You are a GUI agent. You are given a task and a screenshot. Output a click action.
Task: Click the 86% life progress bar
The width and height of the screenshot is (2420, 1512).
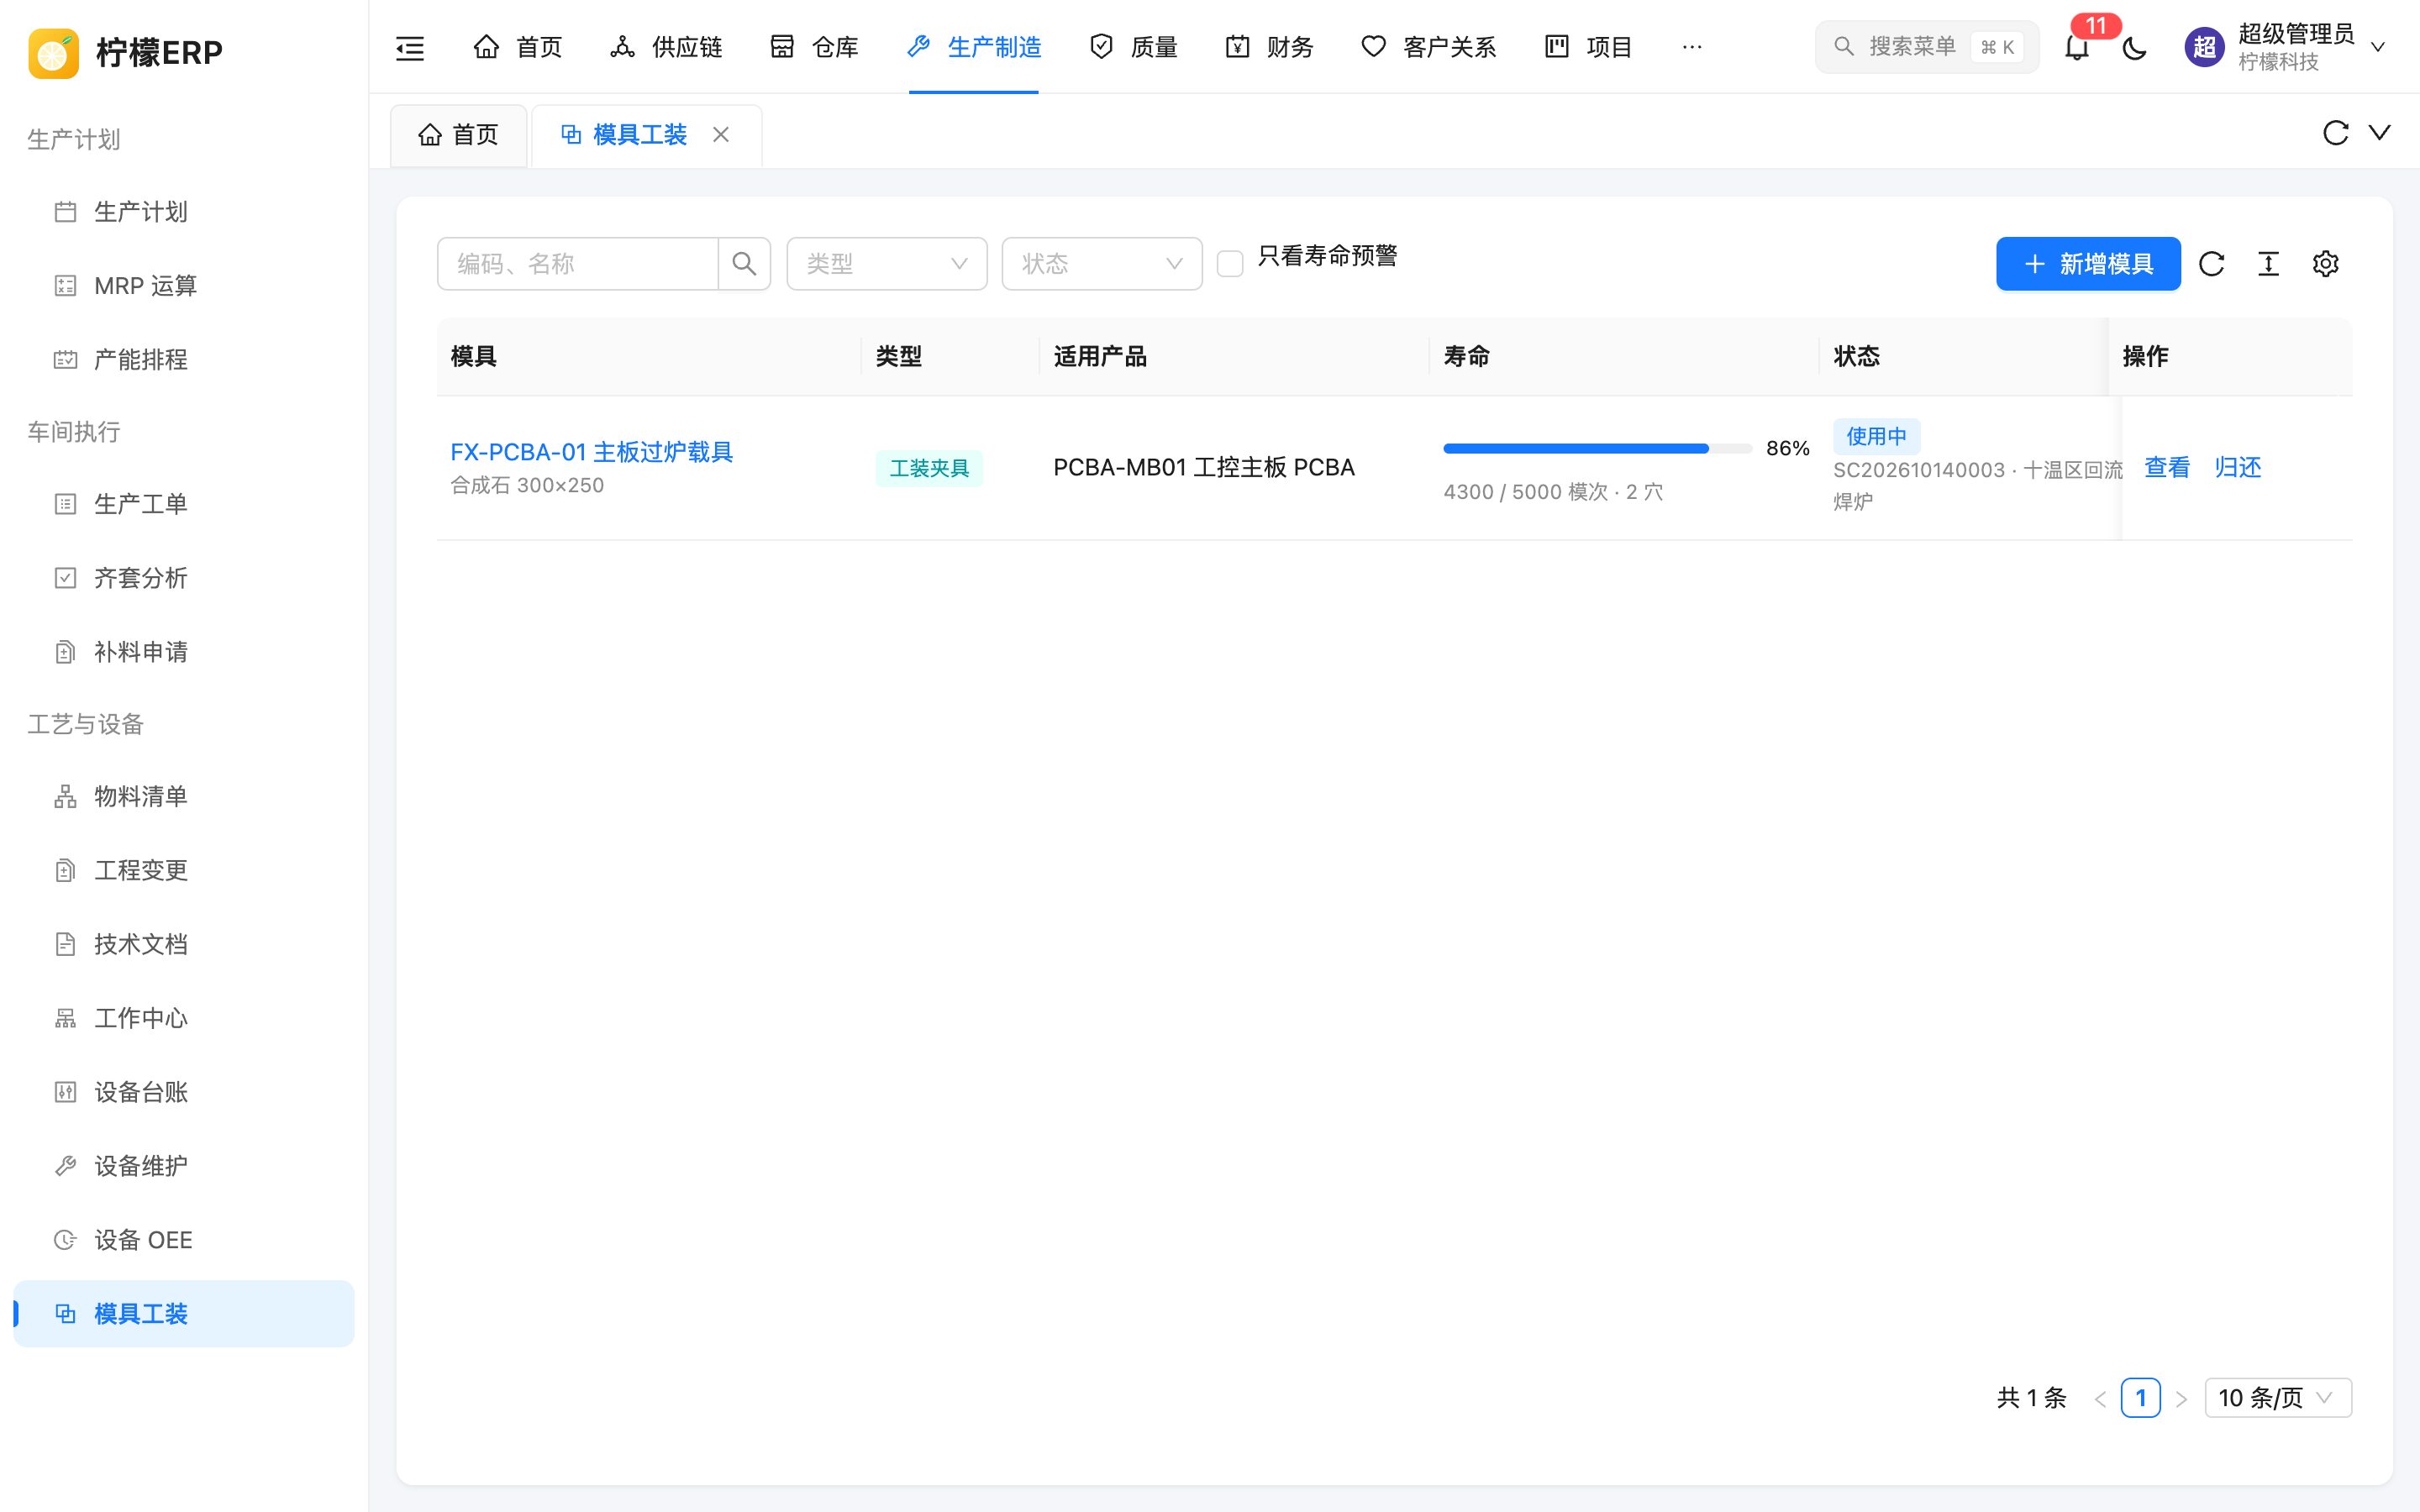[1597, 449]
